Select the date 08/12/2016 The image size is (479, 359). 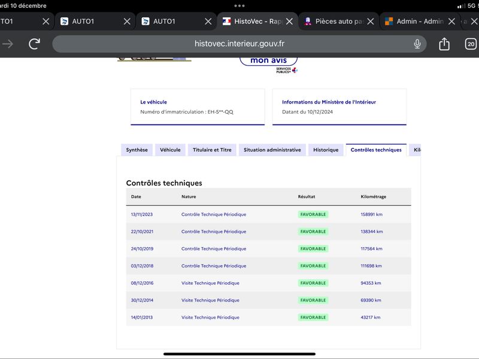click(x=142, y=283)
